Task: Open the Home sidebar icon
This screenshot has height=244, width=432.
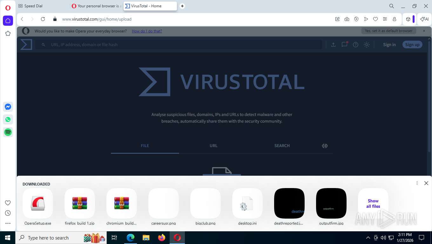Action: [x=8, y=21]
